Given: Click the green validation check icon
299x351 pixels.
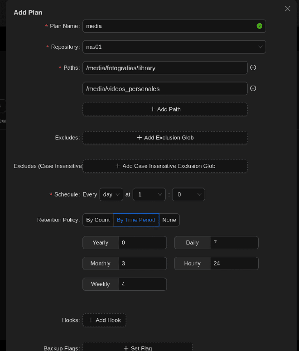Looking at the screenshot, I should pyautogui.click(x=259, y=26).
